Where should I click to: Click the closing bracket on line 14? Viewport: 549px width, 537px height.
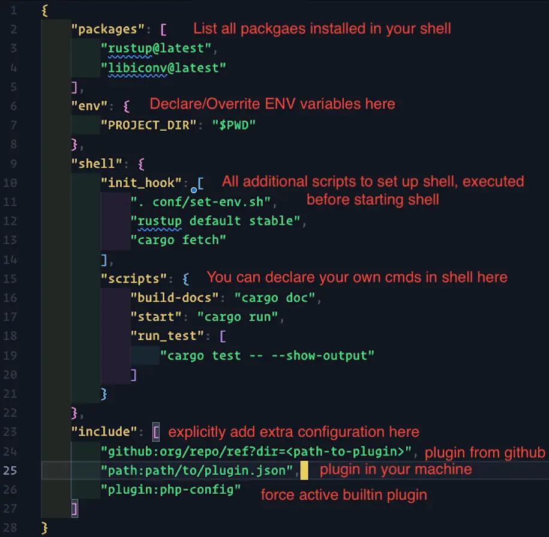(104, 260)
